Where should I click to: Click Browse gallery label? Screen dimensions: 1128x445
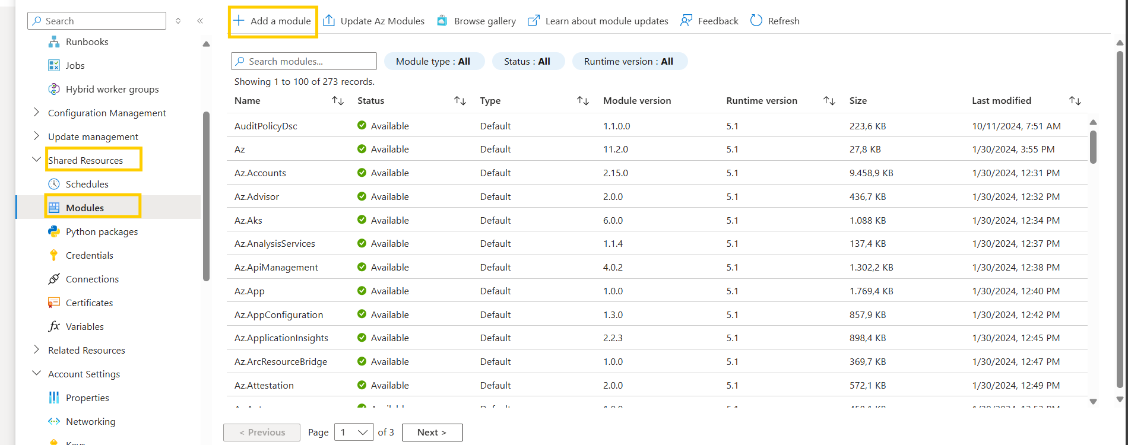[x=485, y=21]
